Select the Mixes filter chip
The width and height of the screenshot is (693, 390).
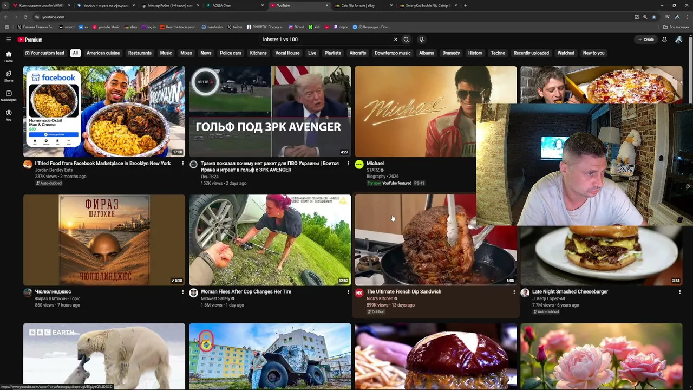coord(186,53)
